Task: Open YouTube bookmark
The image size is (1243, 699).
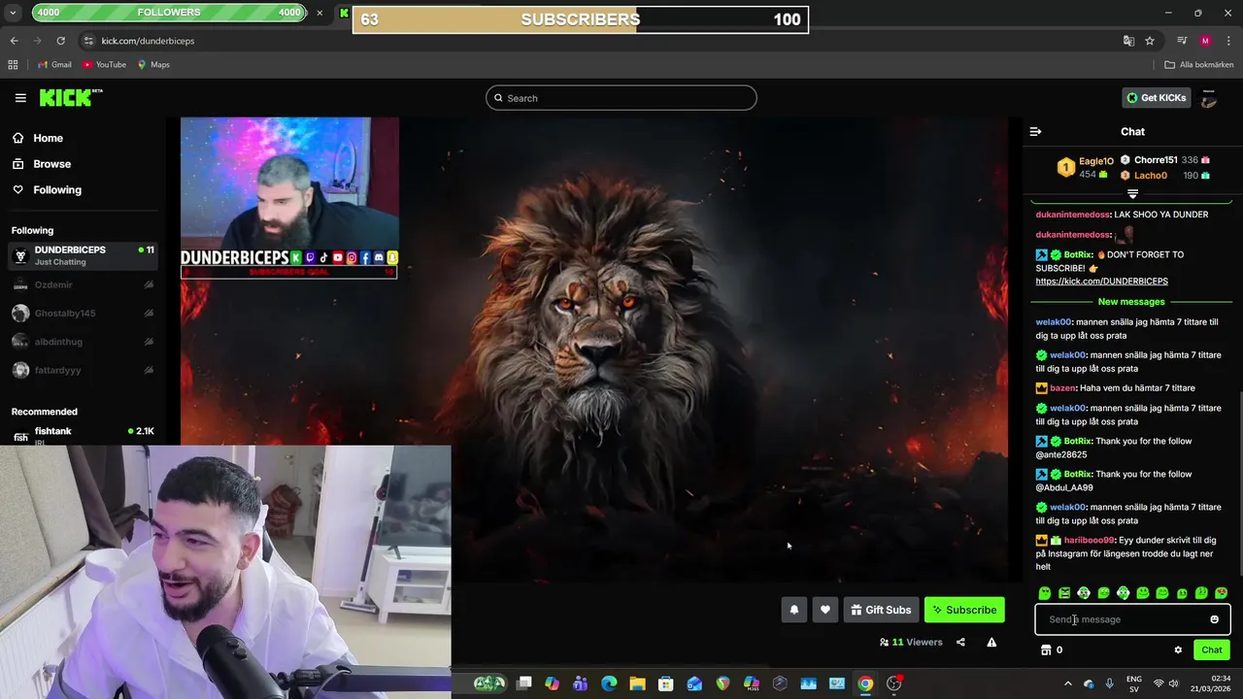Action: click(104, 65)
